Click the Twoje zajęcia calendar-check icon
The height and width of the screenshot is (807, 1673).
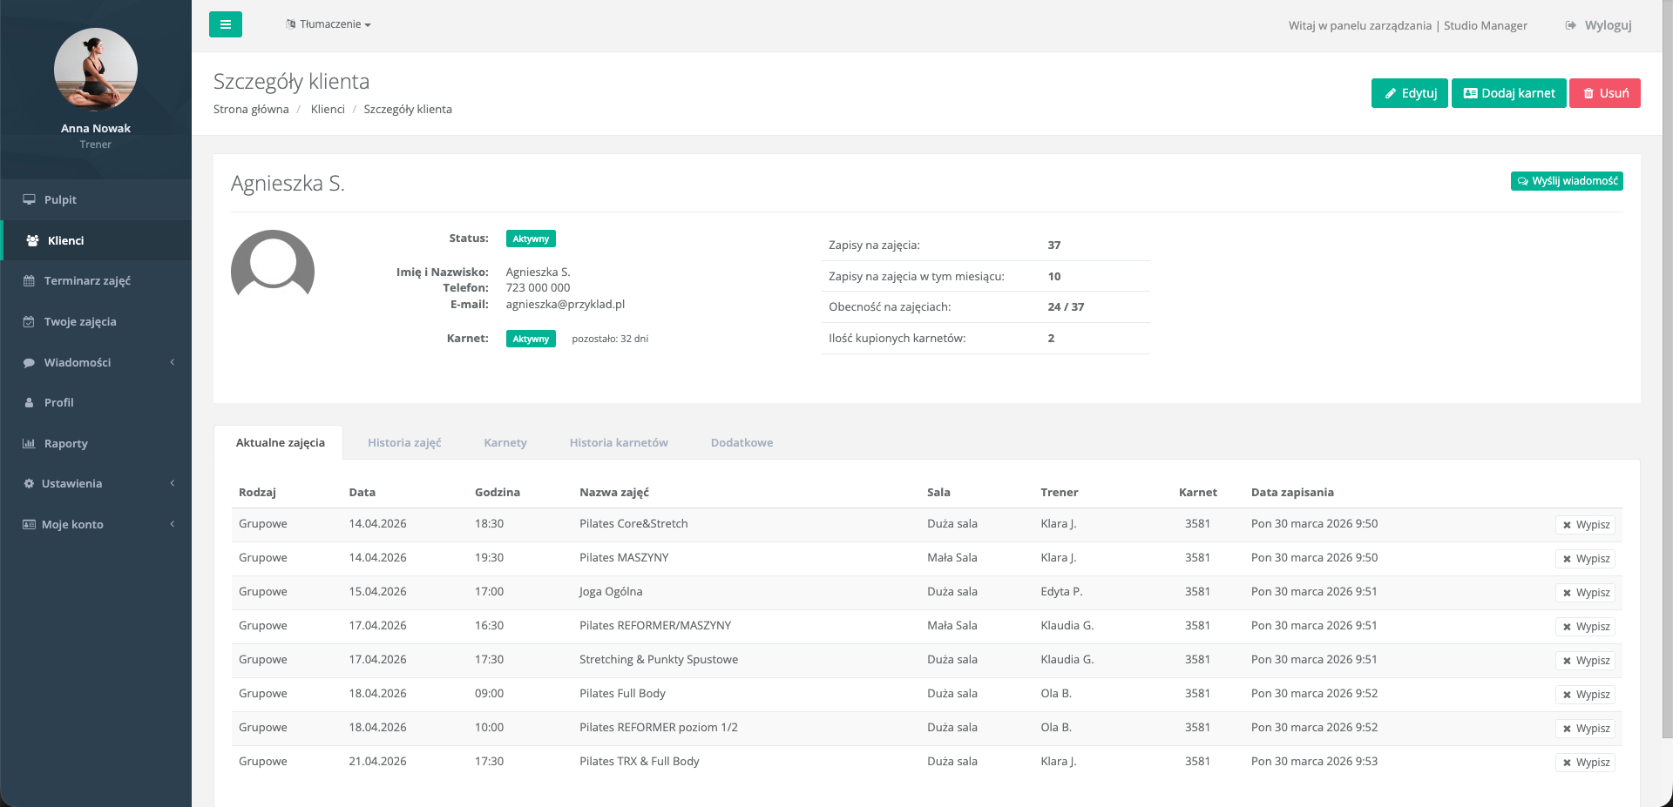pos(29,322)
